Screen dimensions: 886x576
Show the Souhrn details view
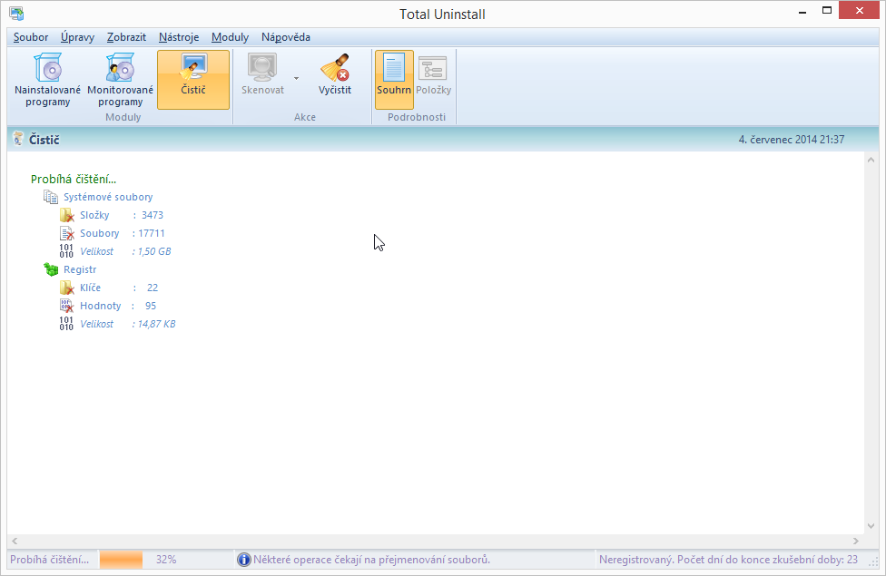[393, 79]
